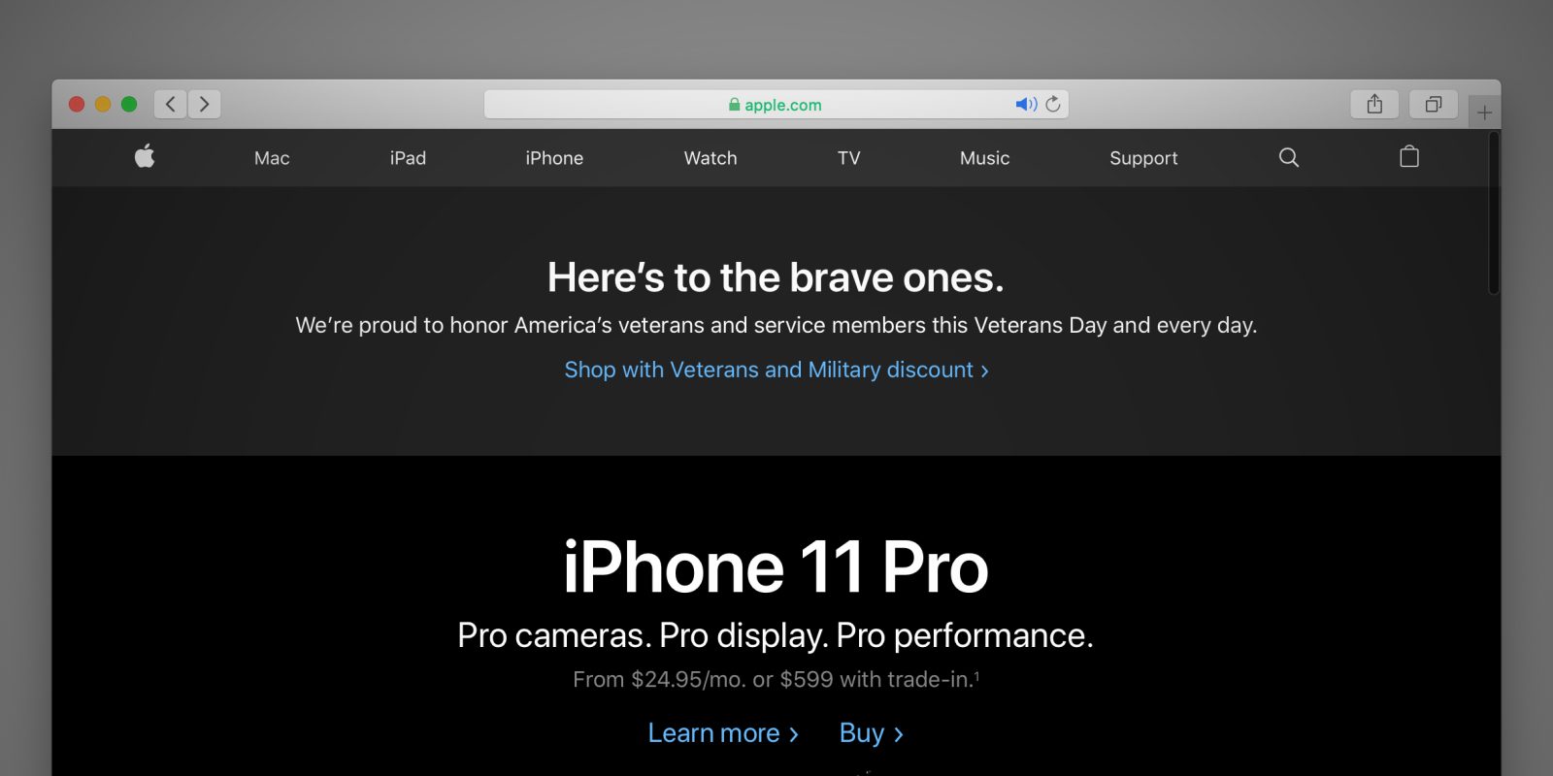Screen dimensions: 1553x776
Task: Open the Mac menu item
Action: point(272,158)
